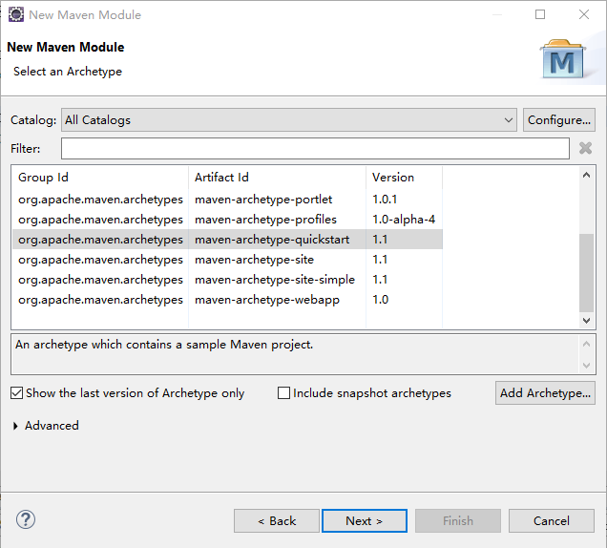The image size is (607, 548).
Task: Select the maven-archetype-webapp row
Action: click(267, 300)
